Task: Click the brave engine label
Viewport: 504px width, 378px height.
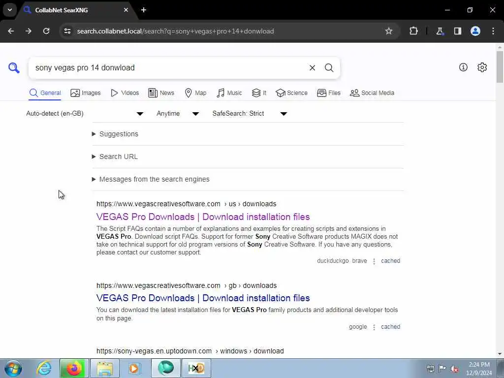Action: [359, 261]
